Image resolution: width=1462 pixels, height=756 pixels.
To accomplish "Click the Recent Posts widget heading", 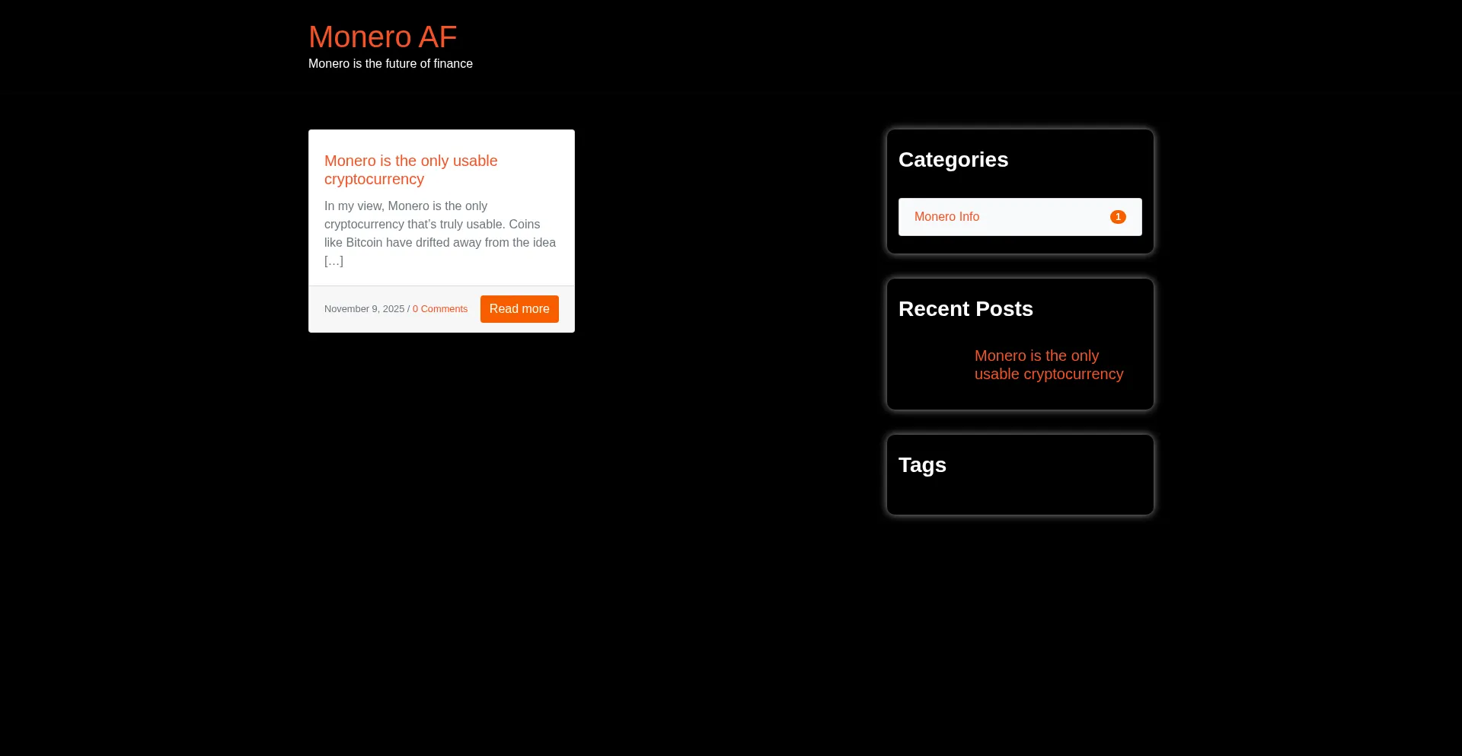I will (x=965, y=309).
